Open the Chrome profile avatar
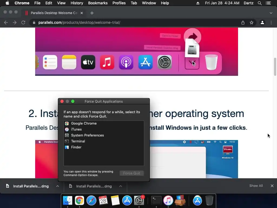 (x=262, y=22)
